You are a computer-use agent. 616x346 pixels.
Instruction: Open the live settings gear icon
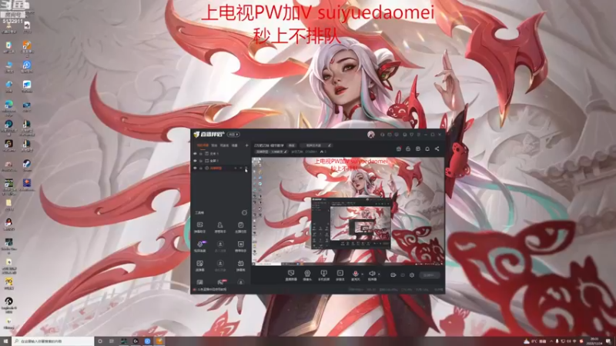pos(412,275)
